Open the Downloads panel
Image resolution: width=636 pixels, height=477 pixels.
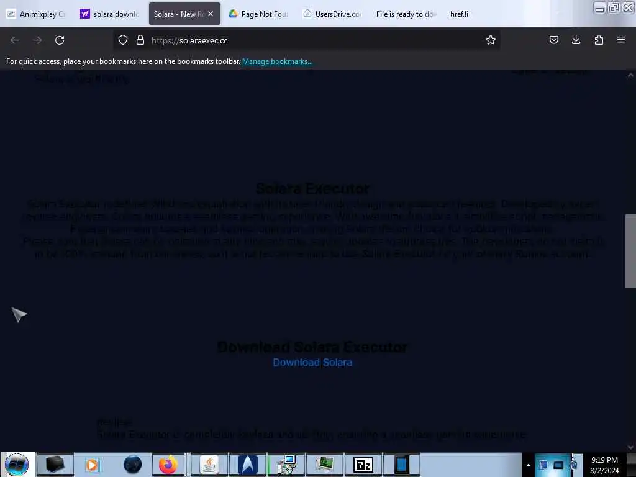tap(576, 40)
